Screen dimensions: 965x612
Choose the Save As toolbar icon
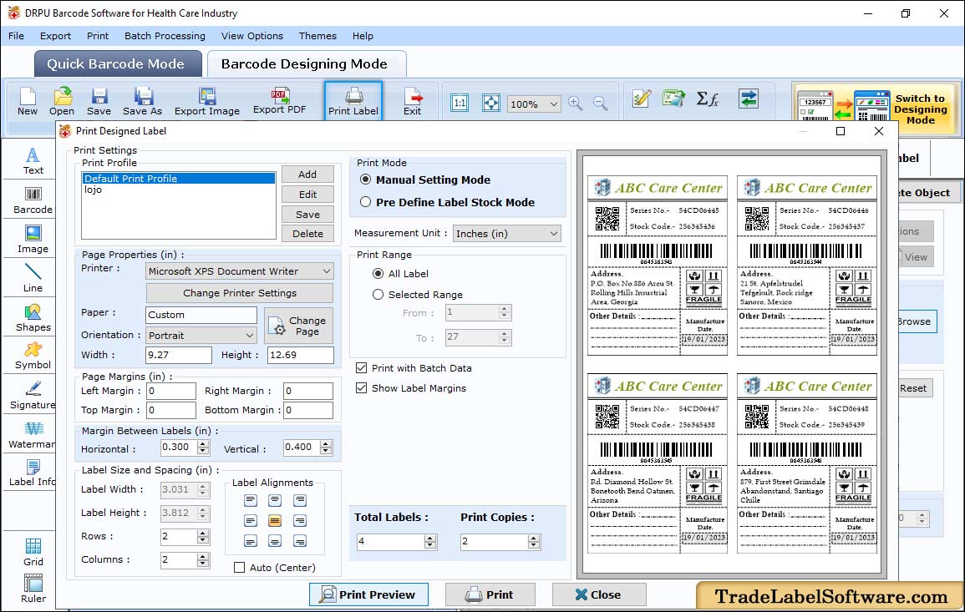[x=142, y=102]
